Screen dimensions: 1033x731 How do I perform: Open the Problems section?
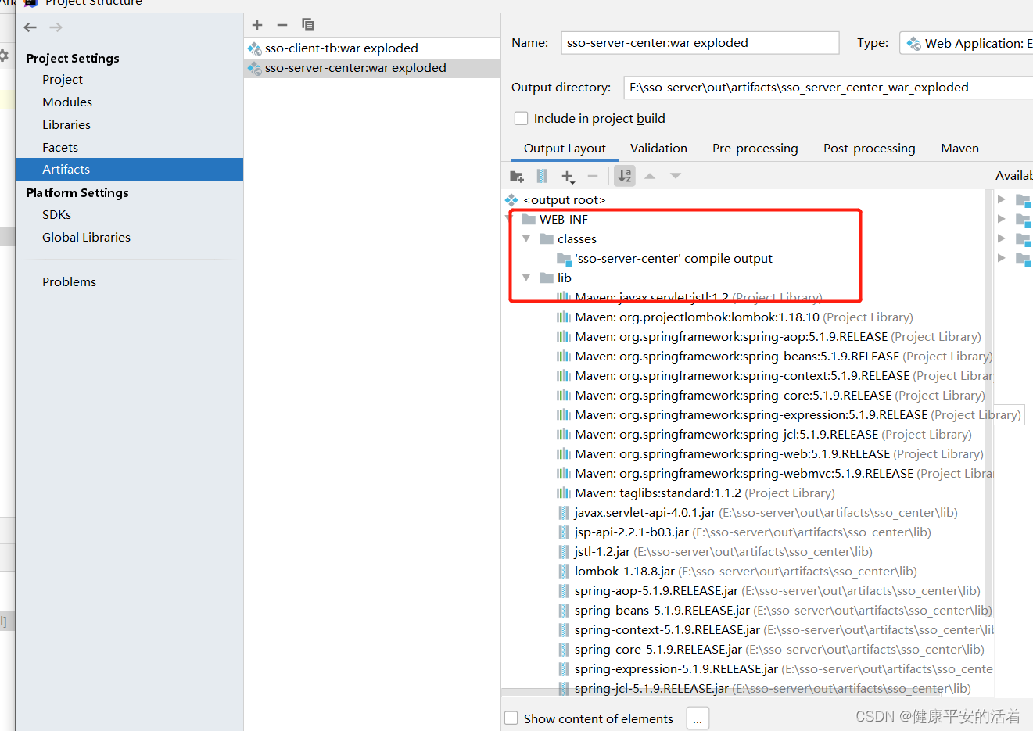pos(69,281)
